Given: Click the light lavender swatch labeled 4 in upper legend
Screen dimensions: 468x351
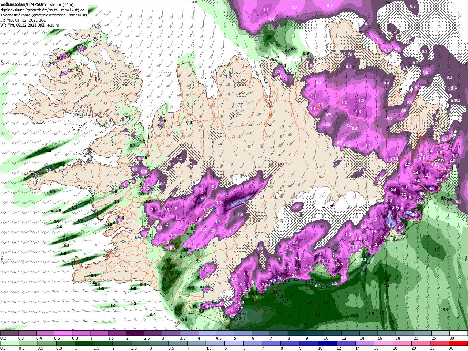Looking at the screenshot, I should (x=206, y=333).
